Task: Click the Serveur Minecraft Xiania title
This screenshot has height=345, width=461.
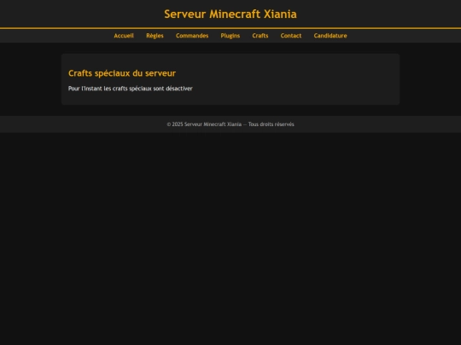Action: click(x=230, y=14)
